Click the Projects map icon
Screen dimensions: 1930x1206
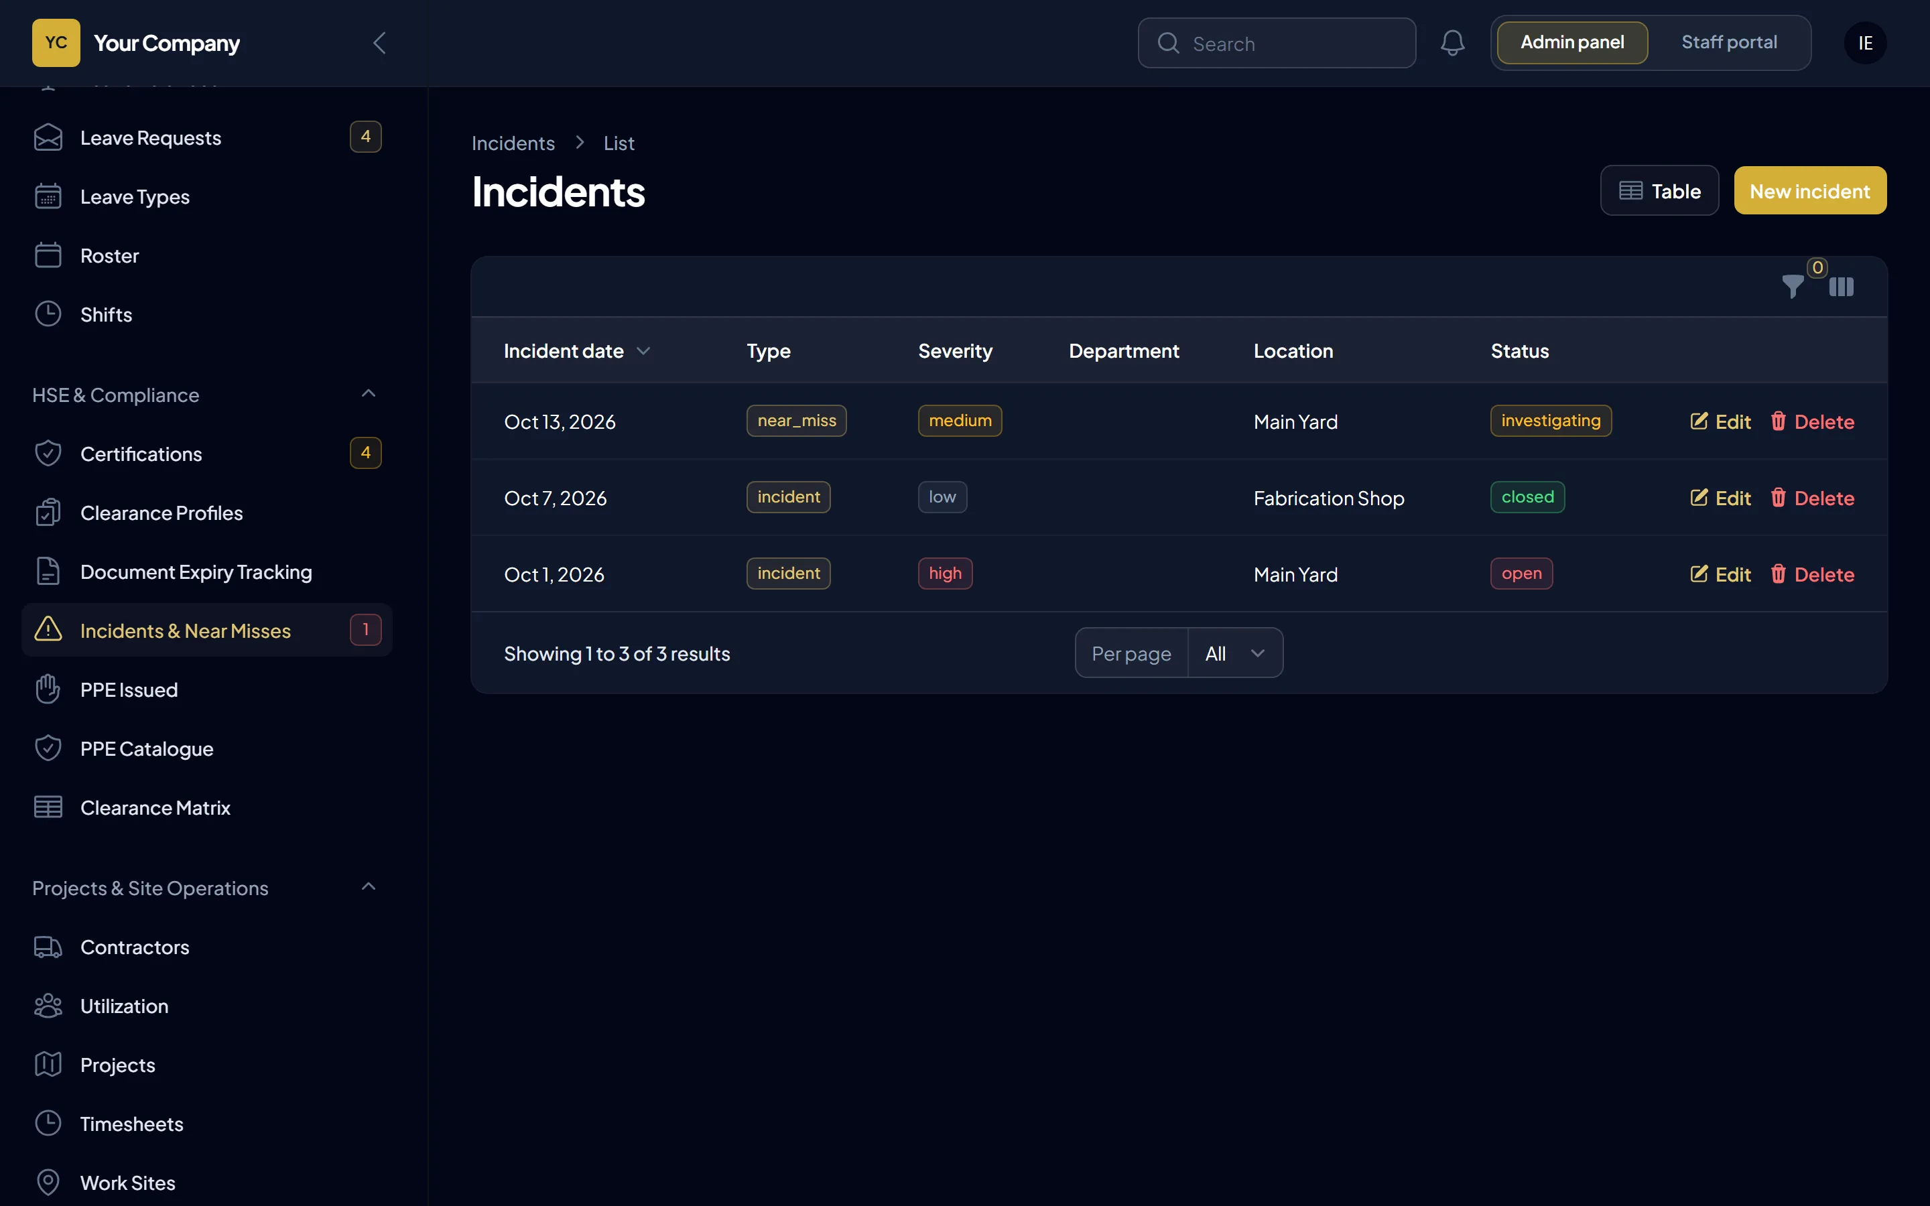(x=48, y=1065)
